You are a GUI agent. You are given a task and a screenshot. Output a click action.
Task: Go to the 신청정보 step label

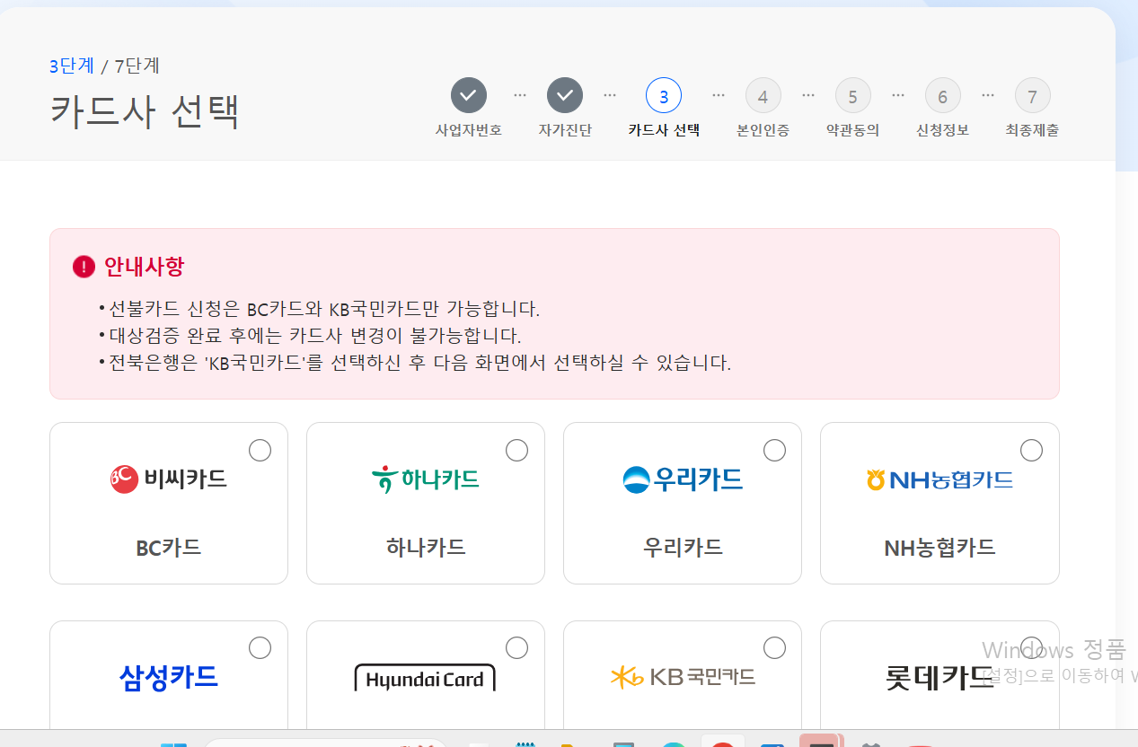942,130
